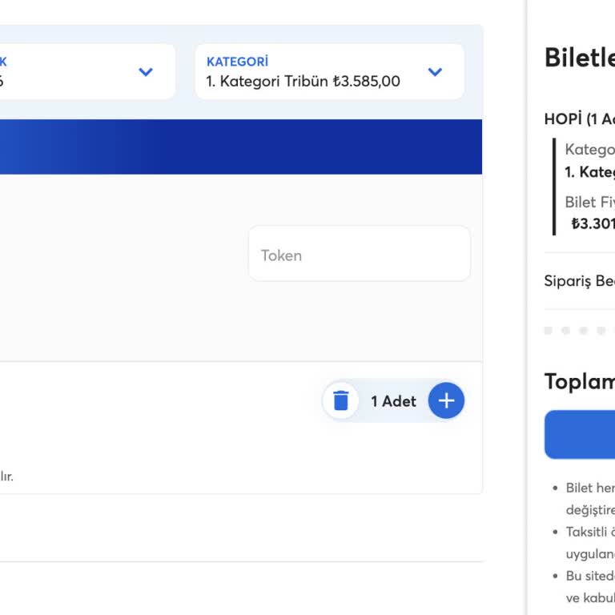The width and height of the screenshot is (615, 615).
Task: Select '1. Kategori Tribün ₺3.585,00' value
Action: (303, 82)
